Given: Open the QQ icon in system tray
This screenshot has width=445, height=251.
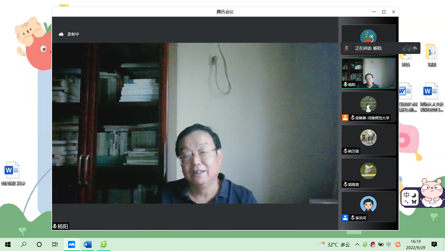Looking at the screenshot, I should (x=373, y=244).
